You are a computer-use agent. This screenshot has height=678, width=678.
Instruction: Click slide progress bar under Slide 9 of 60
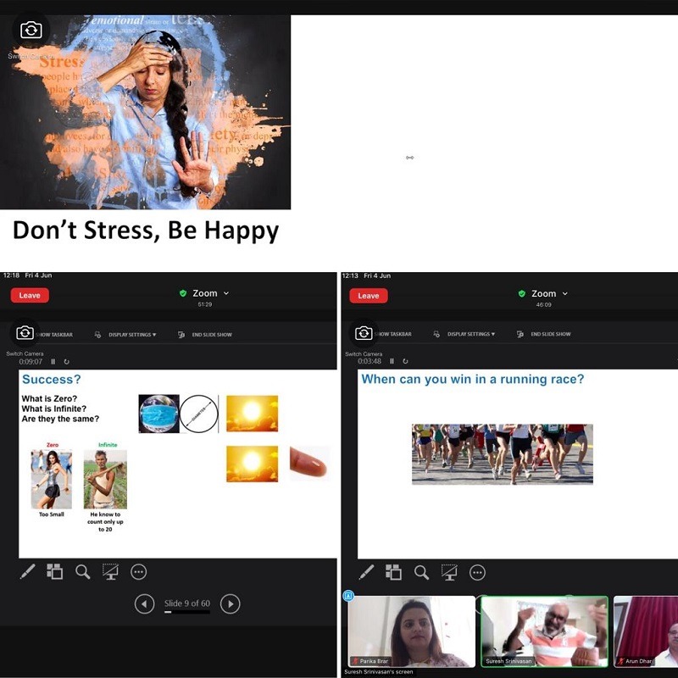click(186, 612)
